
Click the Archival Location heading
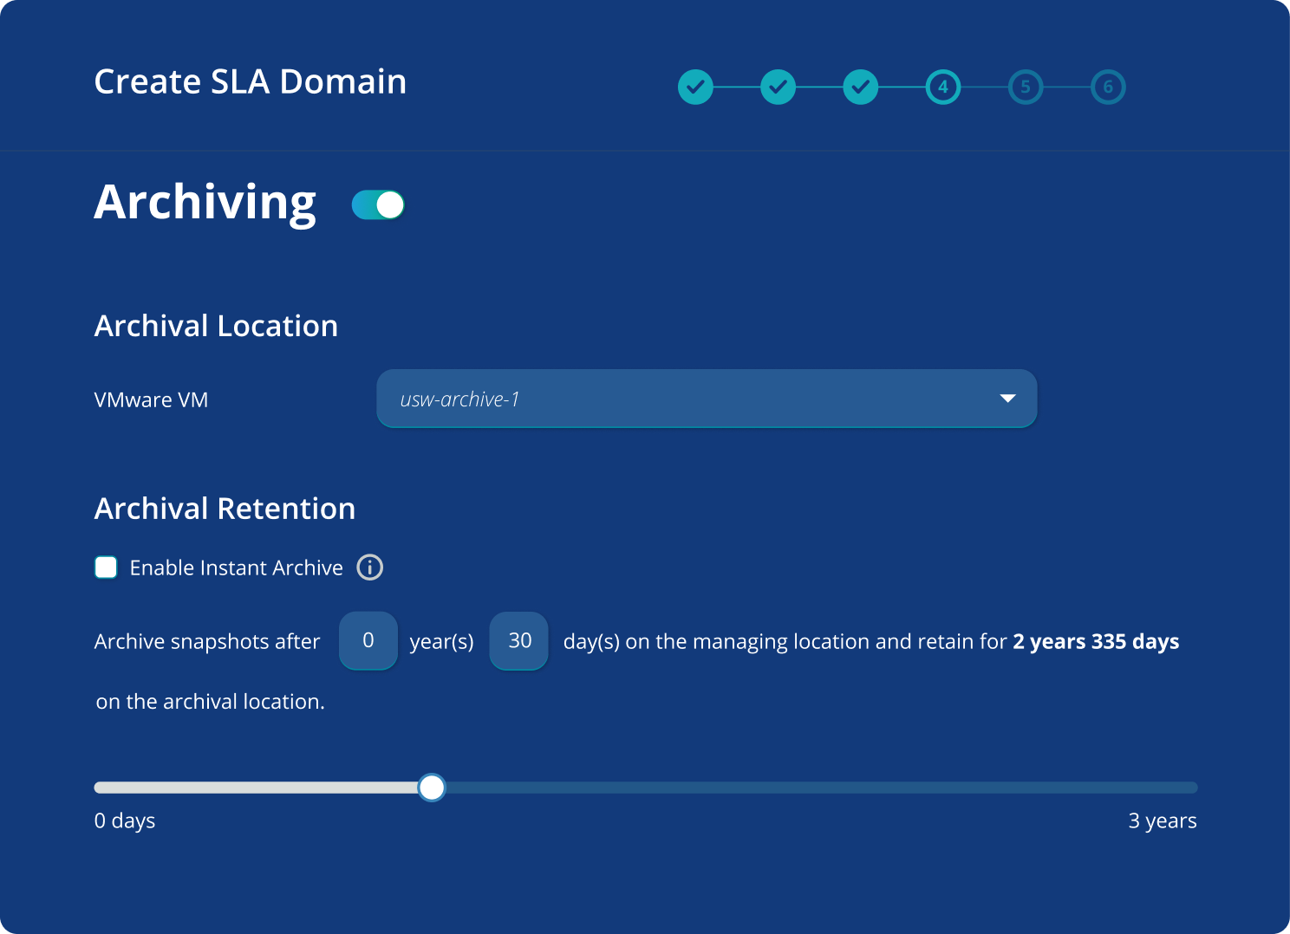(x=216, y=326)
